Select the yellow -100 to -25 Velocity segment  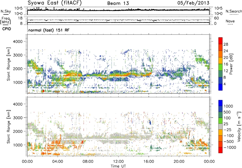click(221, 133)
